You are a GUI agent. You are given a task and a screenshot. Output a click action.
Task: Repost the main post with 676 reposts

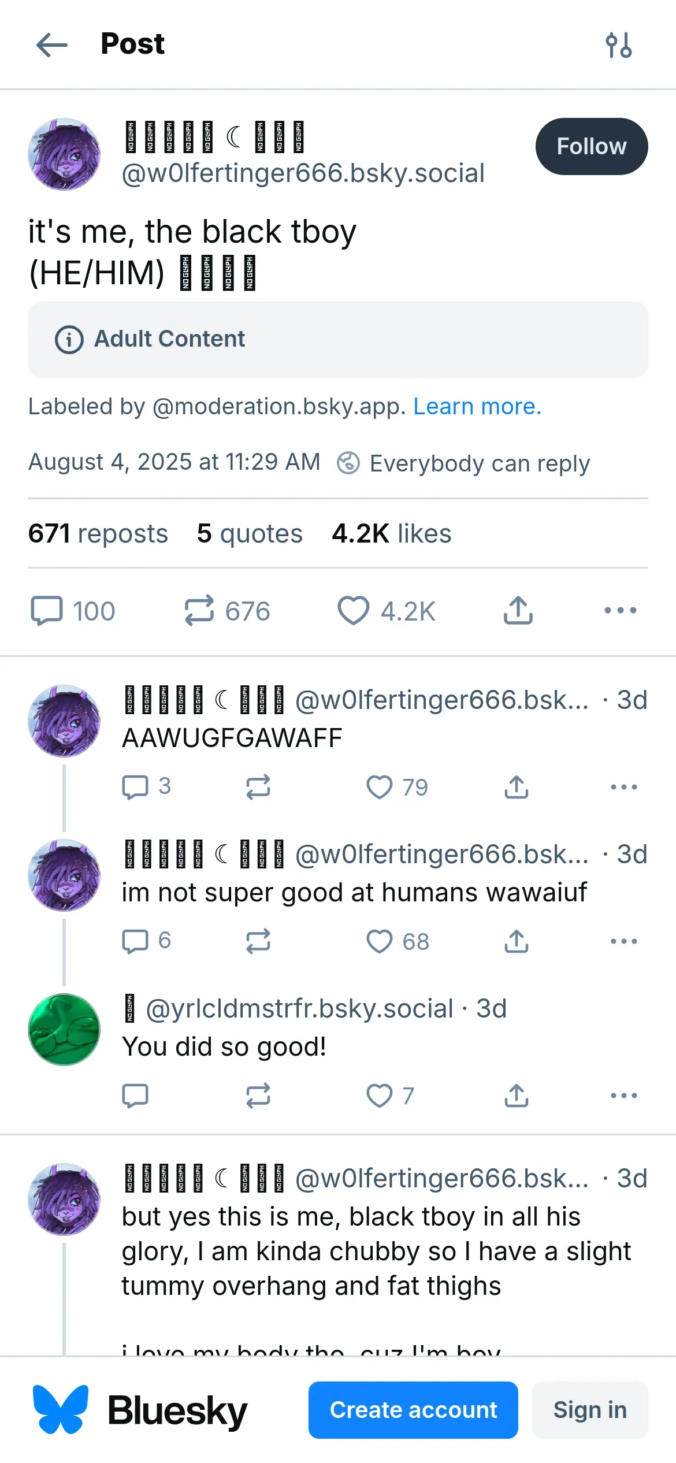199,611
